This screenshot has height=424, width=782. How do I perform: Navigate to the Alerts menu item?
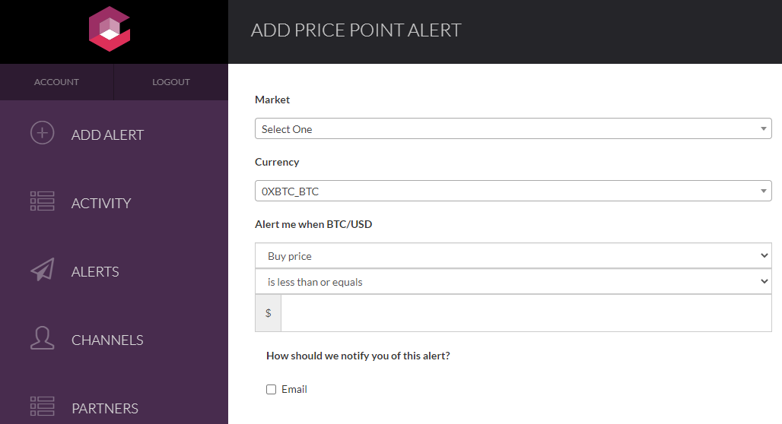[x=95, y=272]
